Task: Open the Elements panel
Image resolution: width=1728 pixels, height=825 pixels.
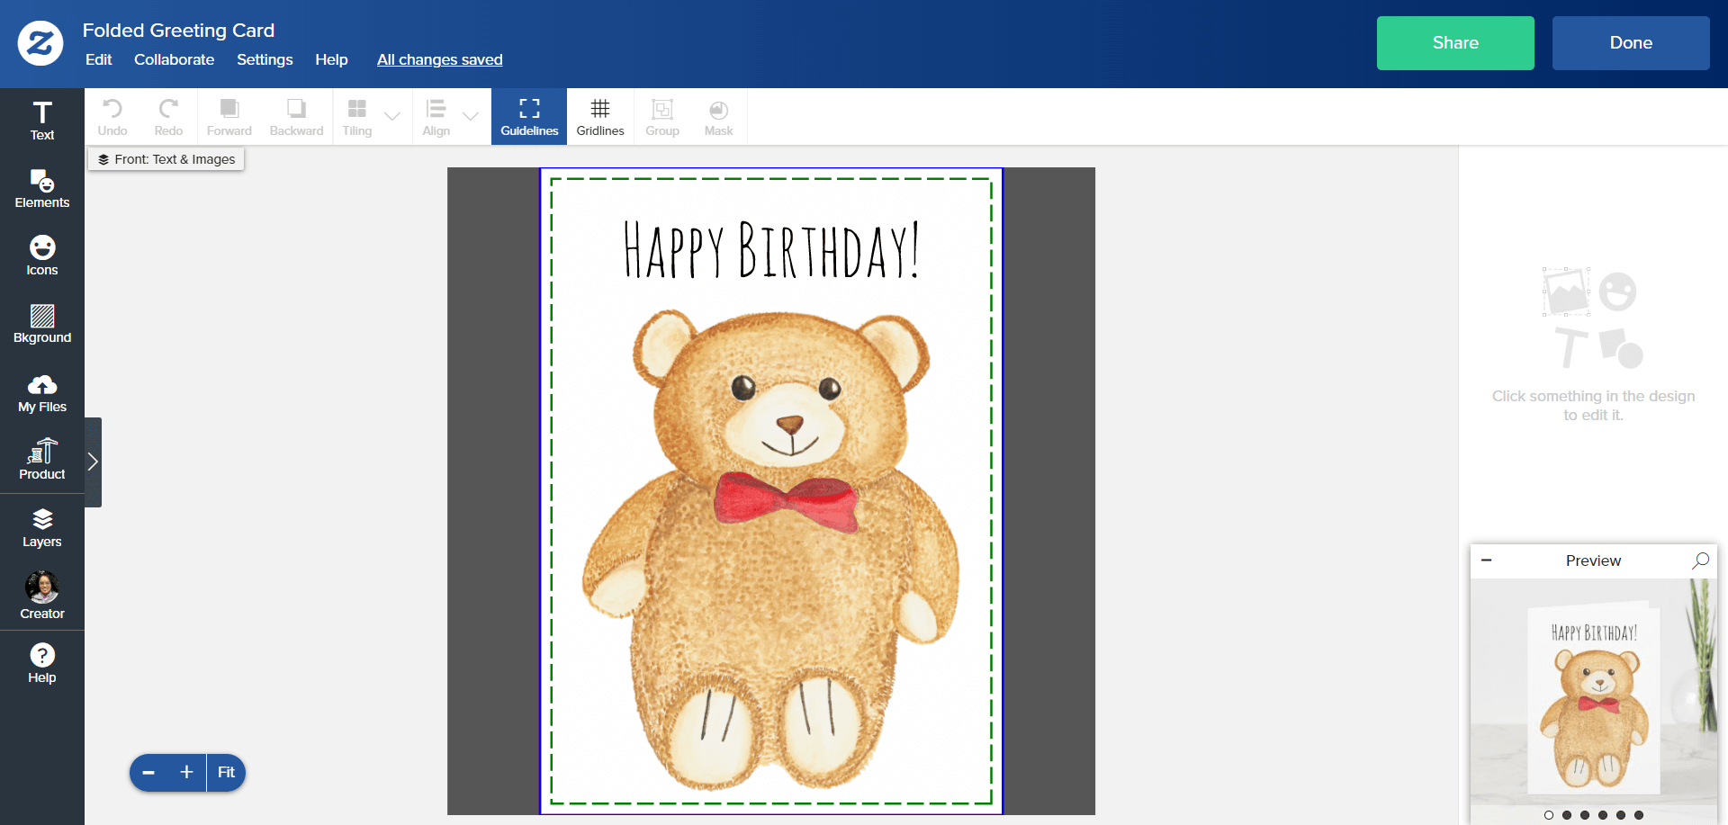Action: [42, 189]
